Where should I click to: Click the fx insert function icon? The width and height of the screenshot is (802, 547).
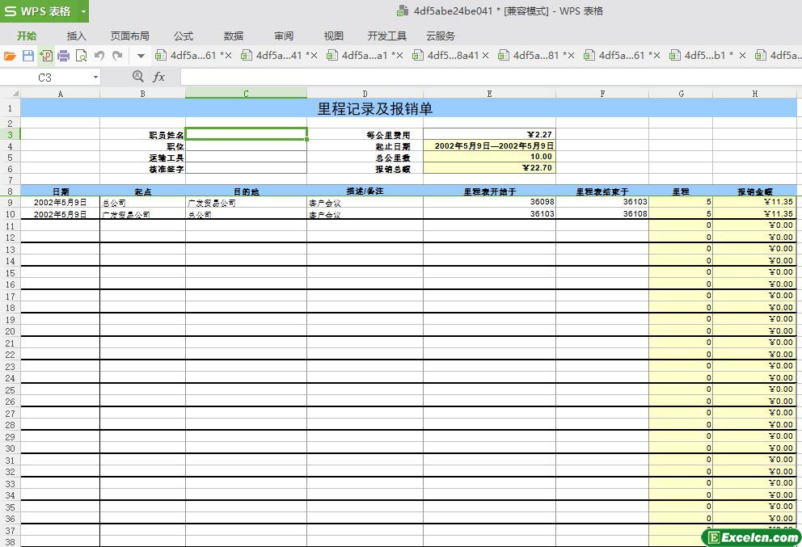tap(159, 77)
